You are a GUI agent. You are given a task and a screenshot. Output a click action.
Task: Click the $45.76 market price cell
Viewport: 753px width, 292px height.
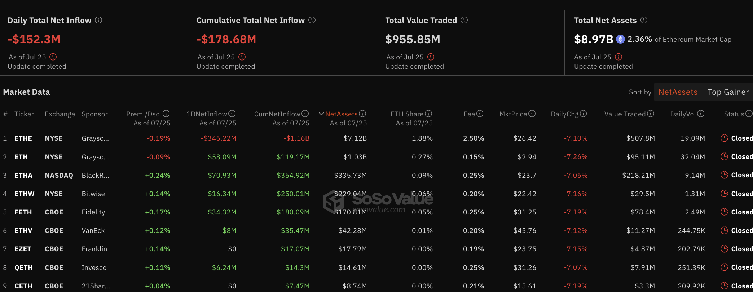click(x=525, y=230)
